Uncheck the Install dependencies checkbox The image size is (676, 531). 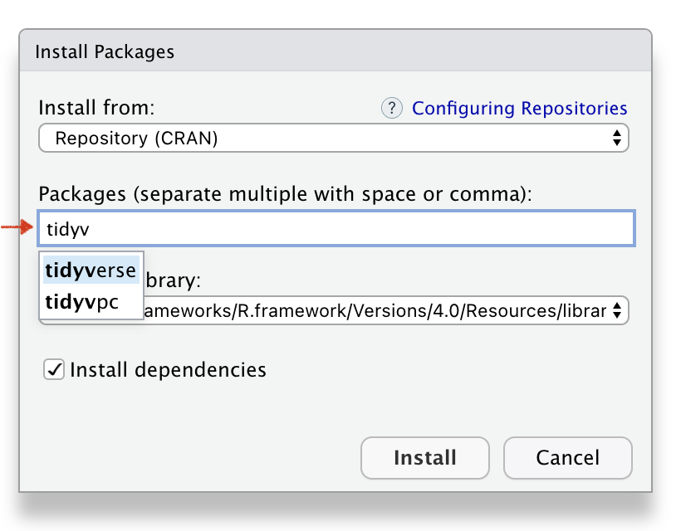pos(54,369)
